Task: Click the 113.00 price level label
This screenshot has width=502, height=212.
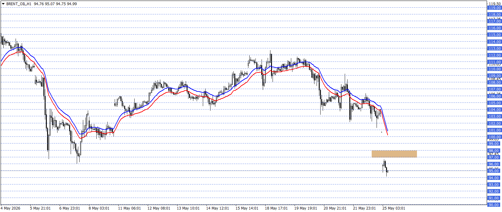Action: click(x=494, y=49)
